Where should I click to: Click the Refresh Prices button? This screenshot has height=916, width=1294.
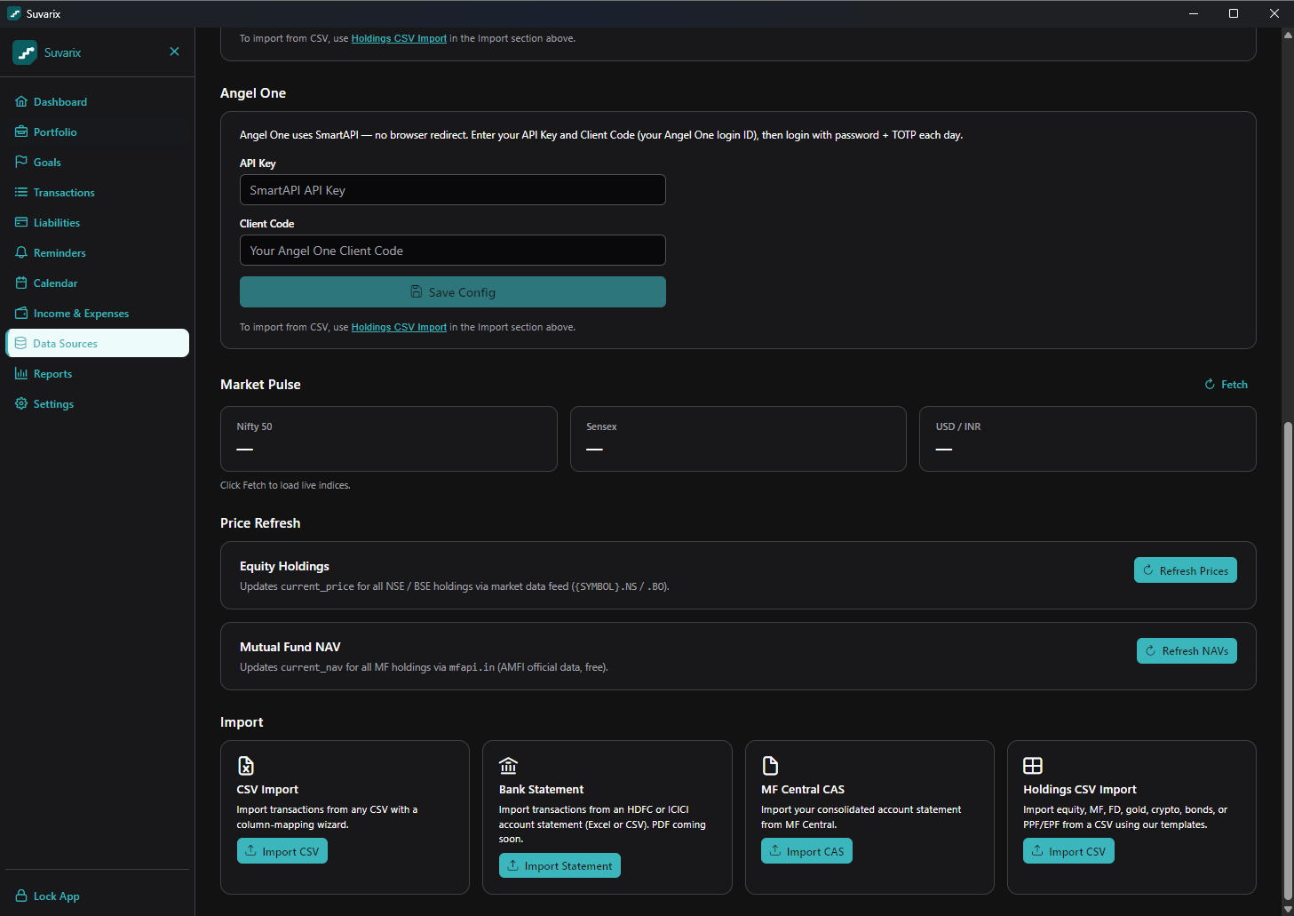tap(1185, 570)
